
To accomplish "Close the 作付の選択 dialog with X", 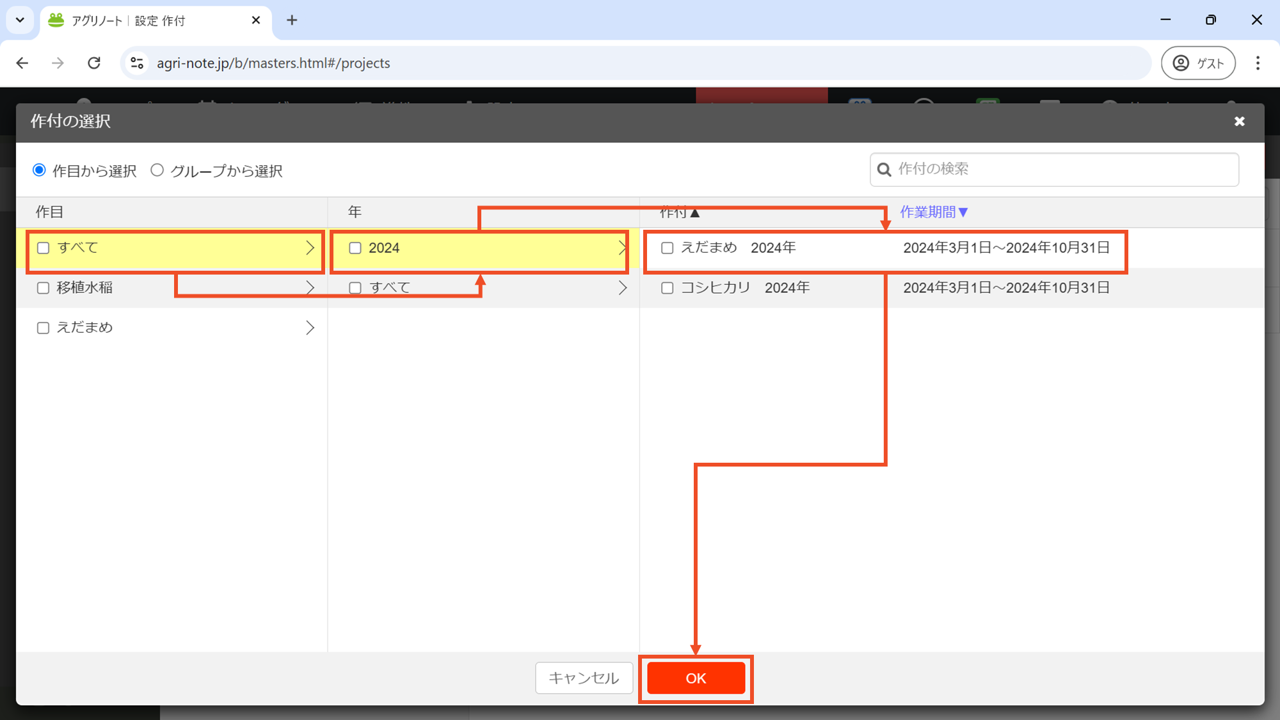I will click(1239, 122).
